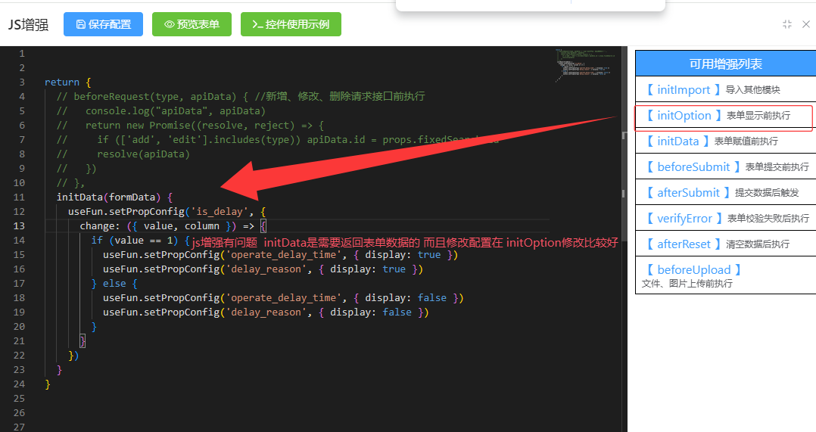The image size is (816, 432).
Task: Click the 可用增强列表 header
Action: [x=725, y=64]
